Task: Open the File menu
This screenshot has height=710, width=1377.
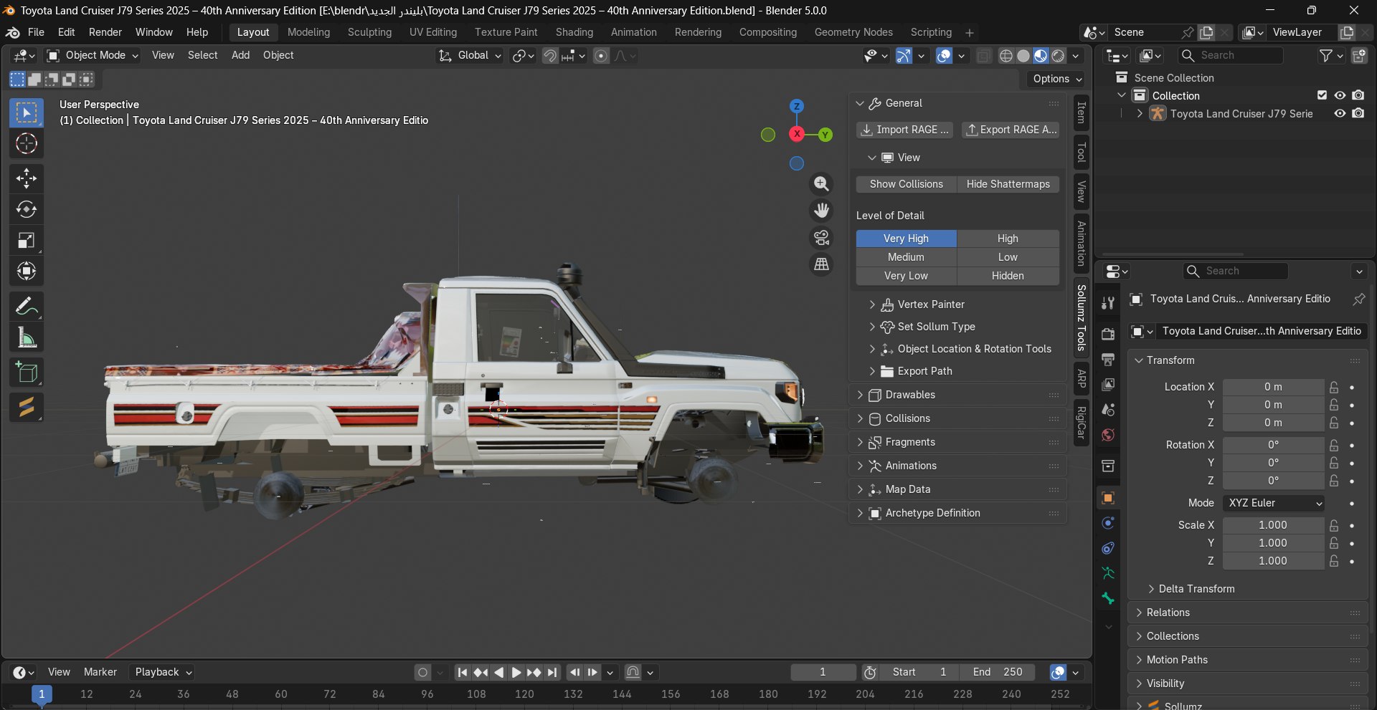Action: click(36, 32)
